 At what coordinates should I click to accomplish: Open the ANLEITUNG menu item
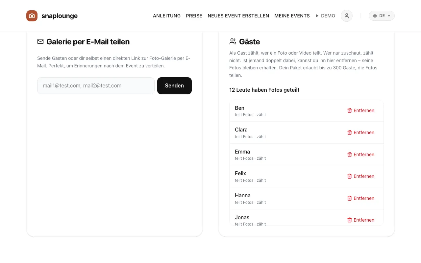pyautogui.click(x=167, y=16)
